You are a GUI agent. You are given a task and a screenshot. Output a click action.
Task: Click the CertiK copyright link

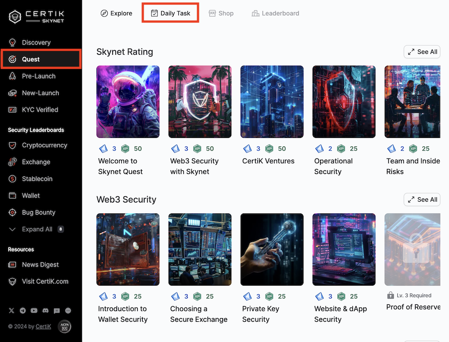click(43, 327)
